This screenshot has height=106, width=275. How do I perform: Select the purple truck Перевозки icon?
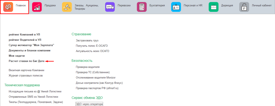click(110, 7)
